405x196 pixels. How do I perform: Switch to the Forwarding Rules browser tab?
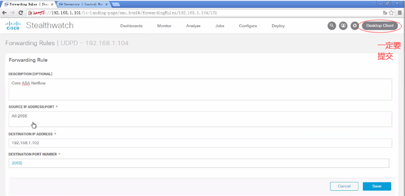click(28, 4)
